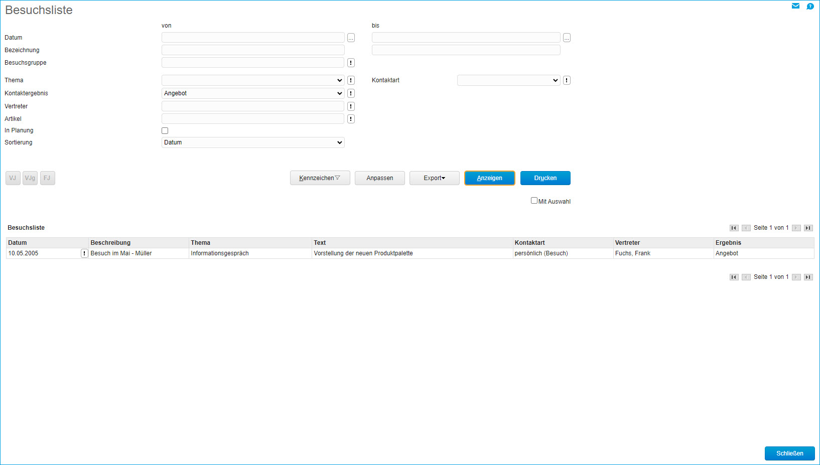820x465 pixels.
Task: Expand the Thema dropdown
Action: click(253, 80)
